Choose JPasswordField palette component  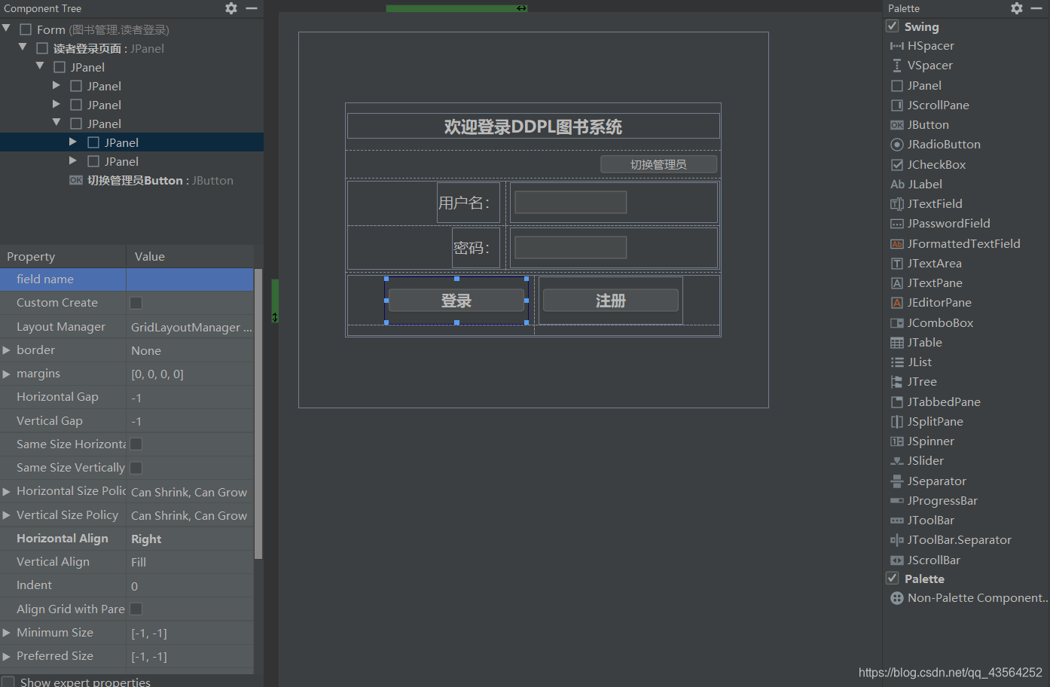click(x=941, y=224)
